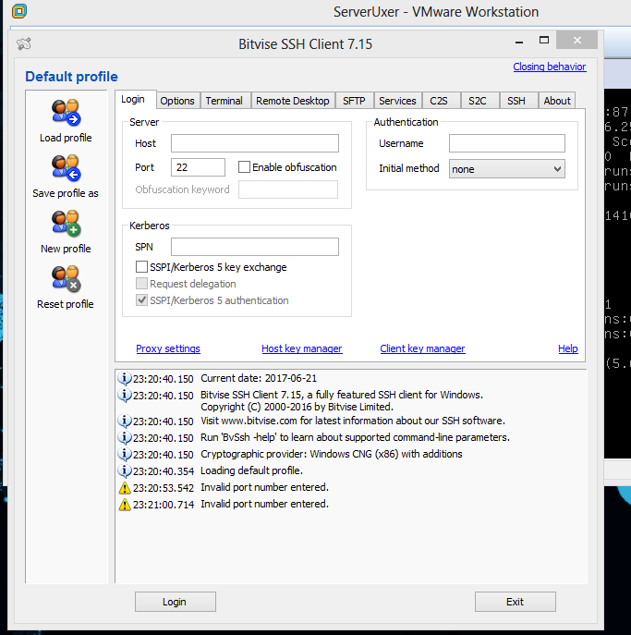This screenshot has height=635, width=631.
Task: Close the Bitvise SSH Client window
Action: 576,40
